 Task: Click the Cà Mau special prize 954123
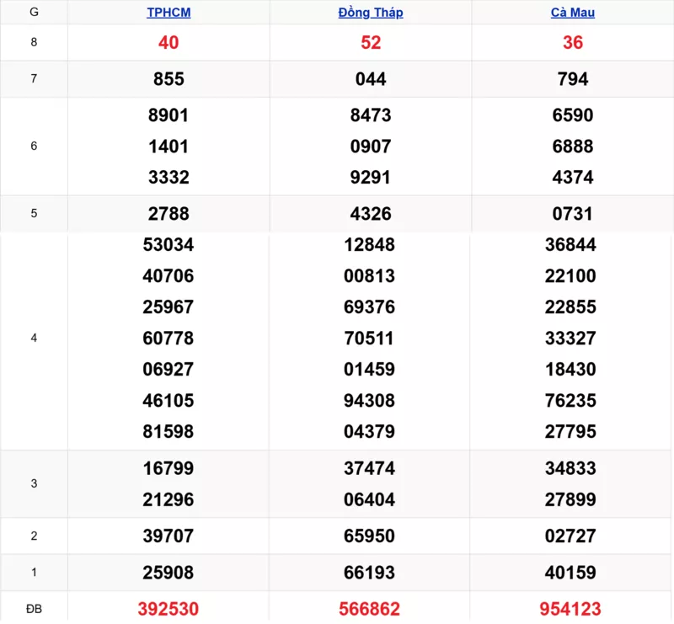[x=573, y=609]
